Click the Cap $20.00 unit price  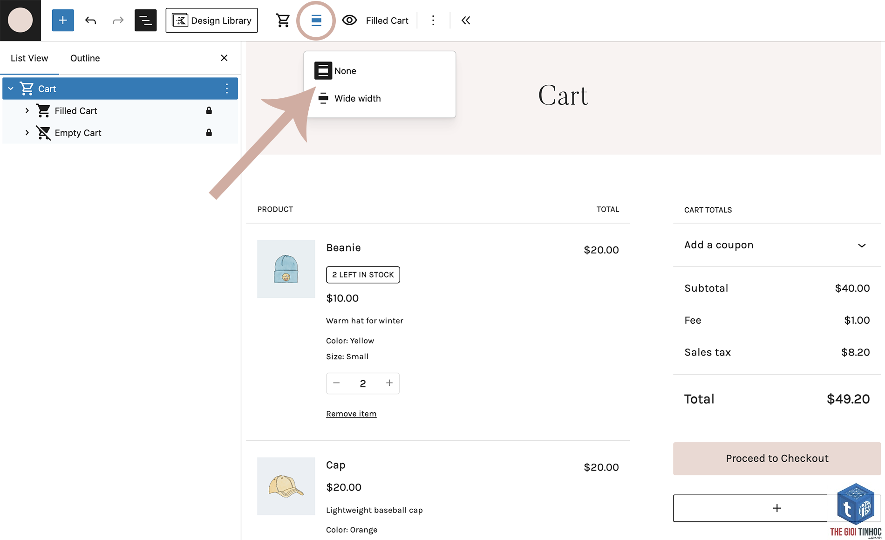tap(344, 487)
